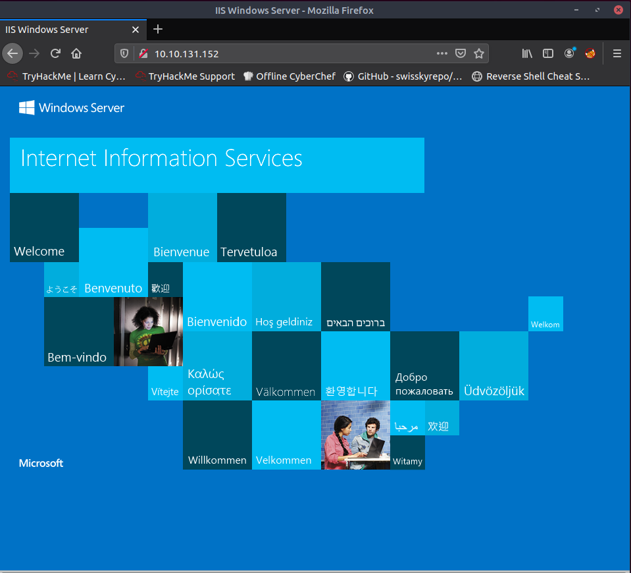Click the ようこそ Japanese tile
Screen dimensions: 631x573
62,280
